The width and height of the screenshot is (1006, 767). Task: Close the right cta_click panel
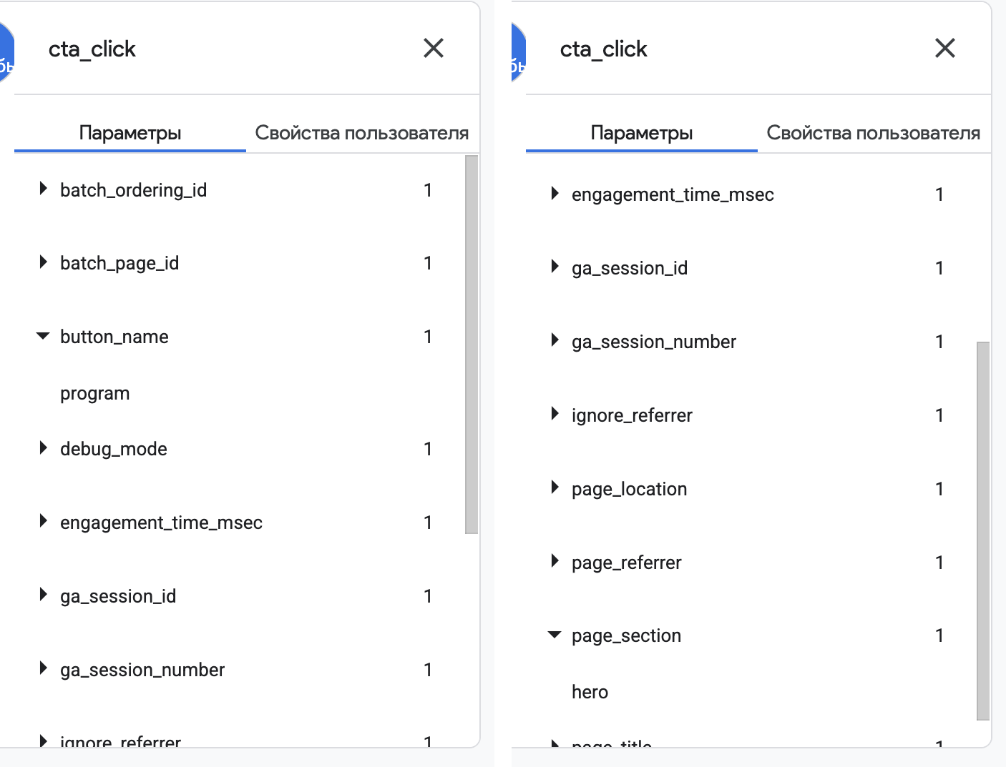[x=945, y=49]
